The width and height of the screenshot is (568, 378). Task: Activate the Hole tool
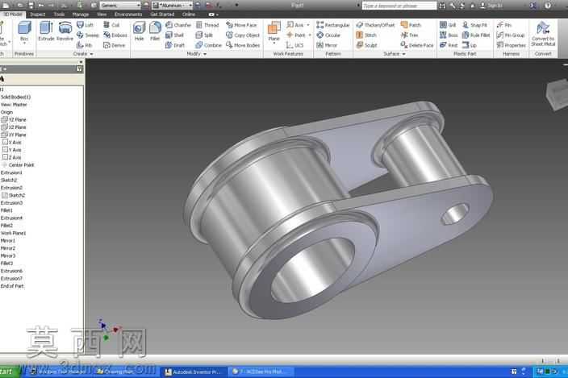click(139, 31)
